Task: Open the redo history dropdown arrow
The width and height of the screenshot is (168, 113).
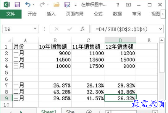Action: coord(48,4)
